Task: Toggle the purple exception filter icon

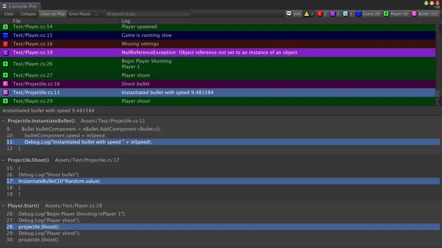Action: click(x=335, y=14)
